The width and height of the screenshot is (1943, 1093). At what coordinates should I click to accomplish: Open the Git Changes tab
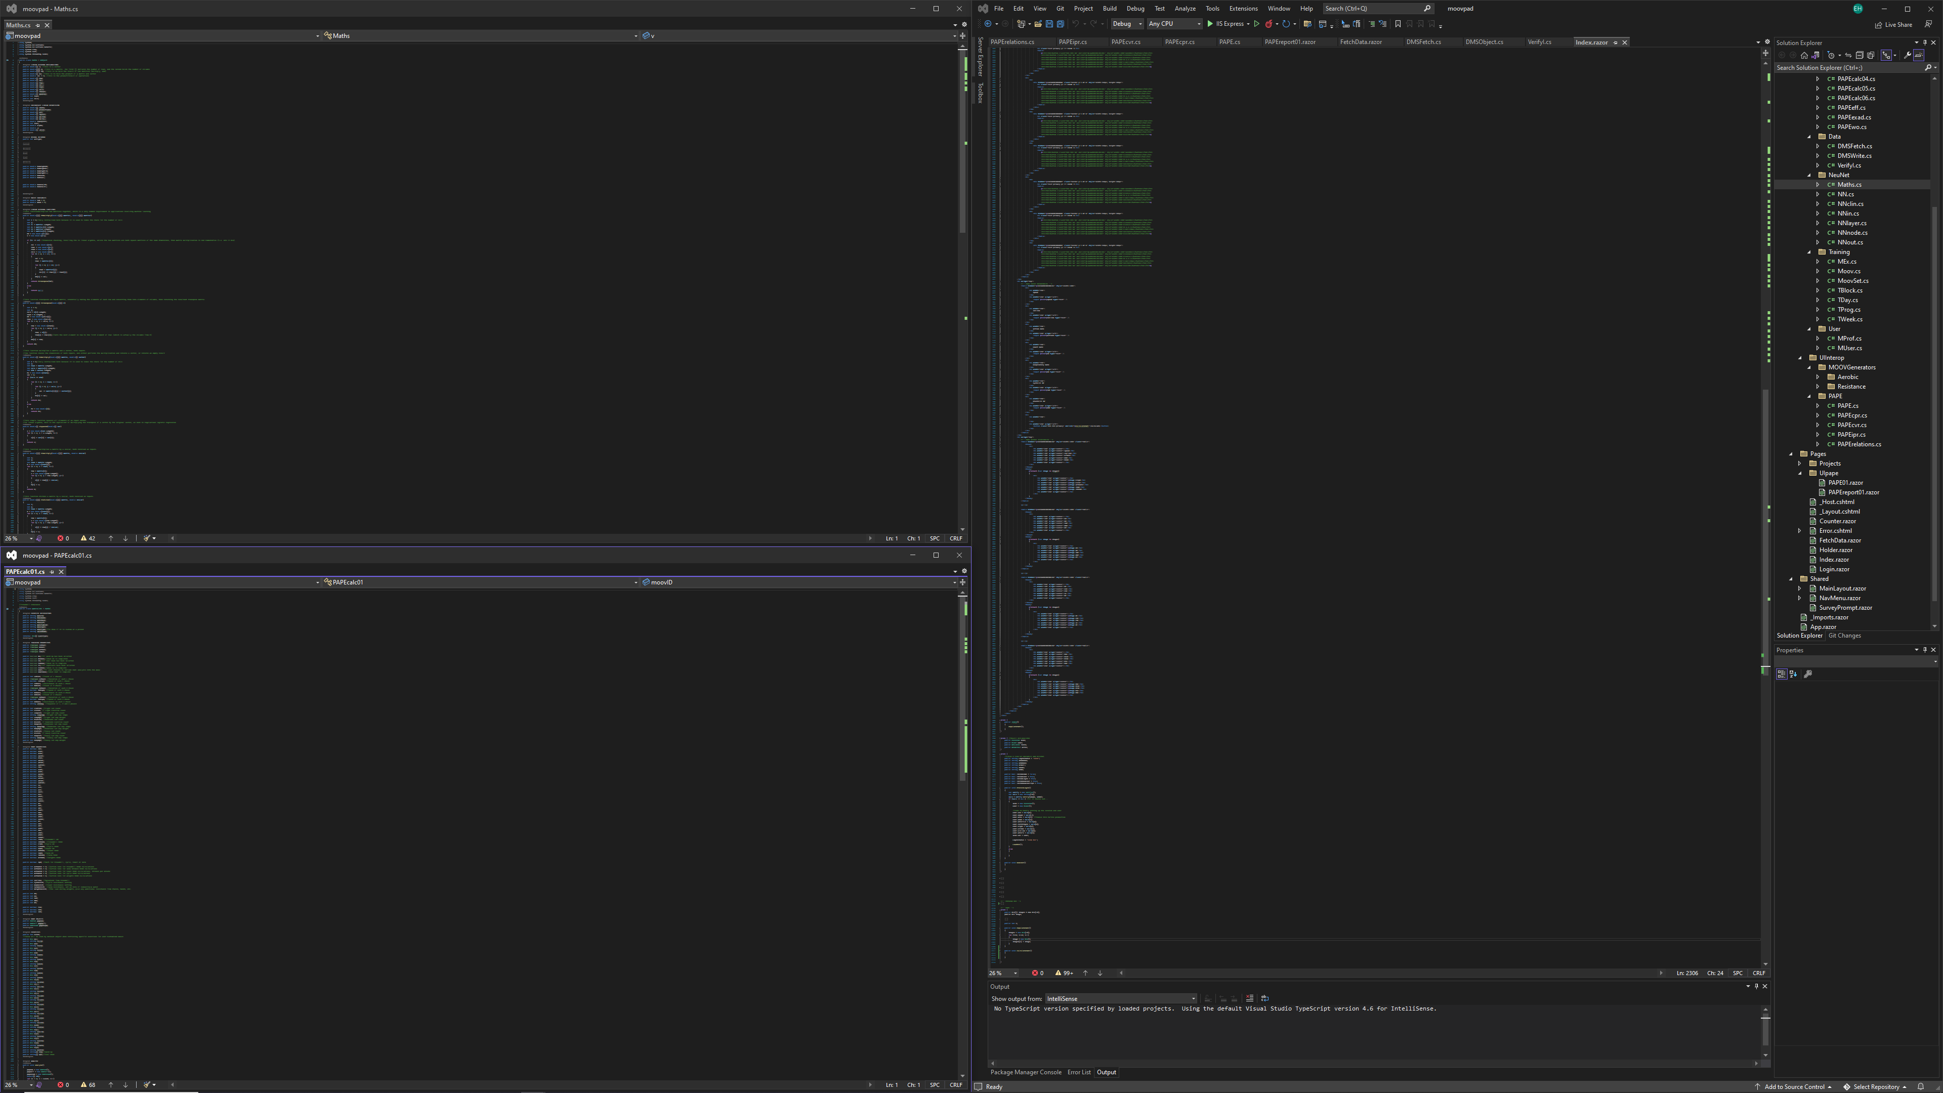1844,636
